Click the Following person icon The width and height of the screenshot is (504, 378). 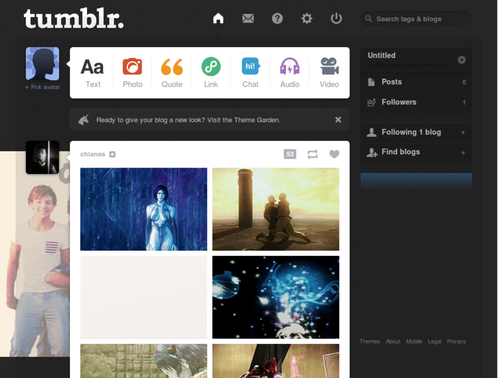pos(372,132)
